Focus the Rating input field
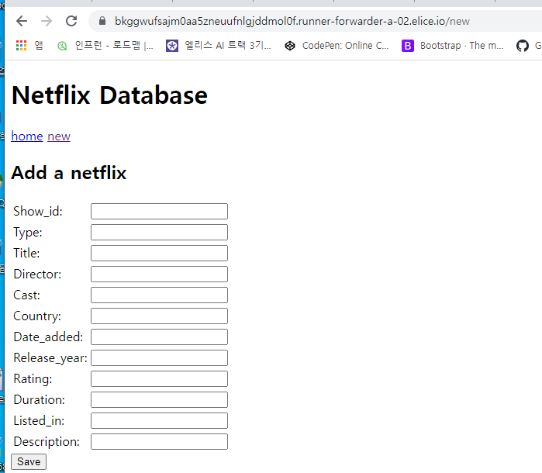The height and width of the screenshot is (473, 542). pos(160,378)
